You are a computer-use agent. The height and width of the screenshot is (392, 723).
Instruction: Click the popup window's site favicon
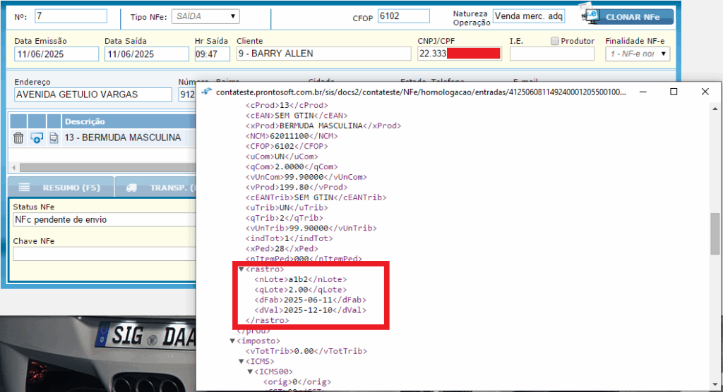206,92
